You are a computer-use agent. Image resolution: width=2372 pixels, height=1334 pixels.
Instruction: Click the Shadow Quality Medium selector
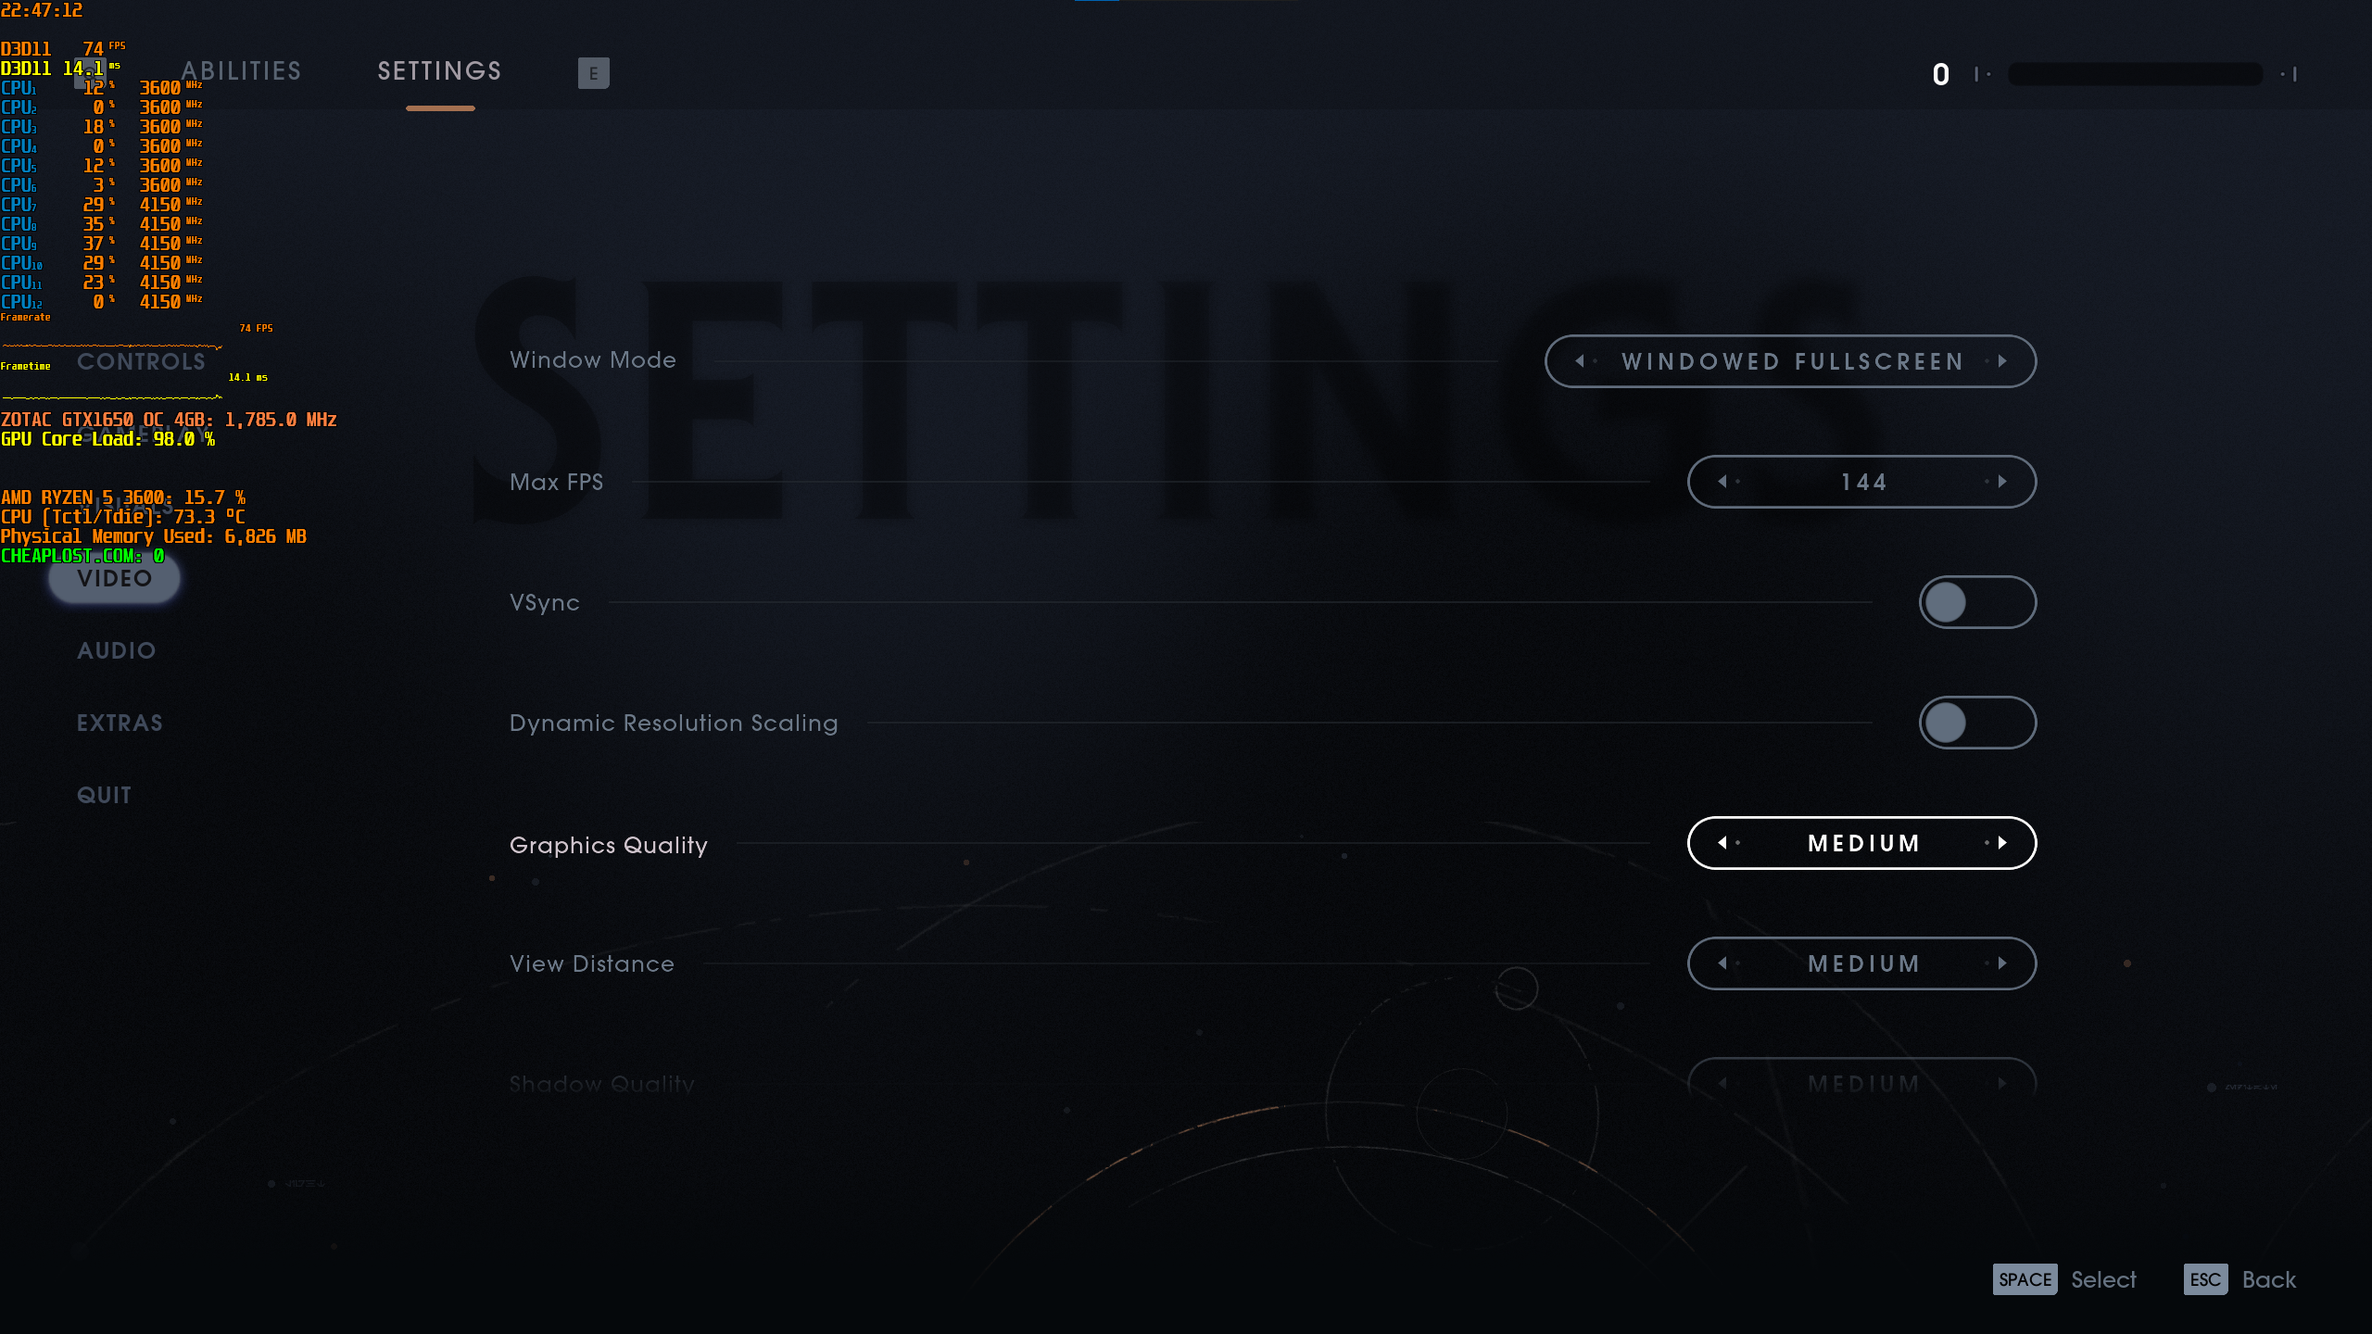(x=1862, y=1082)
